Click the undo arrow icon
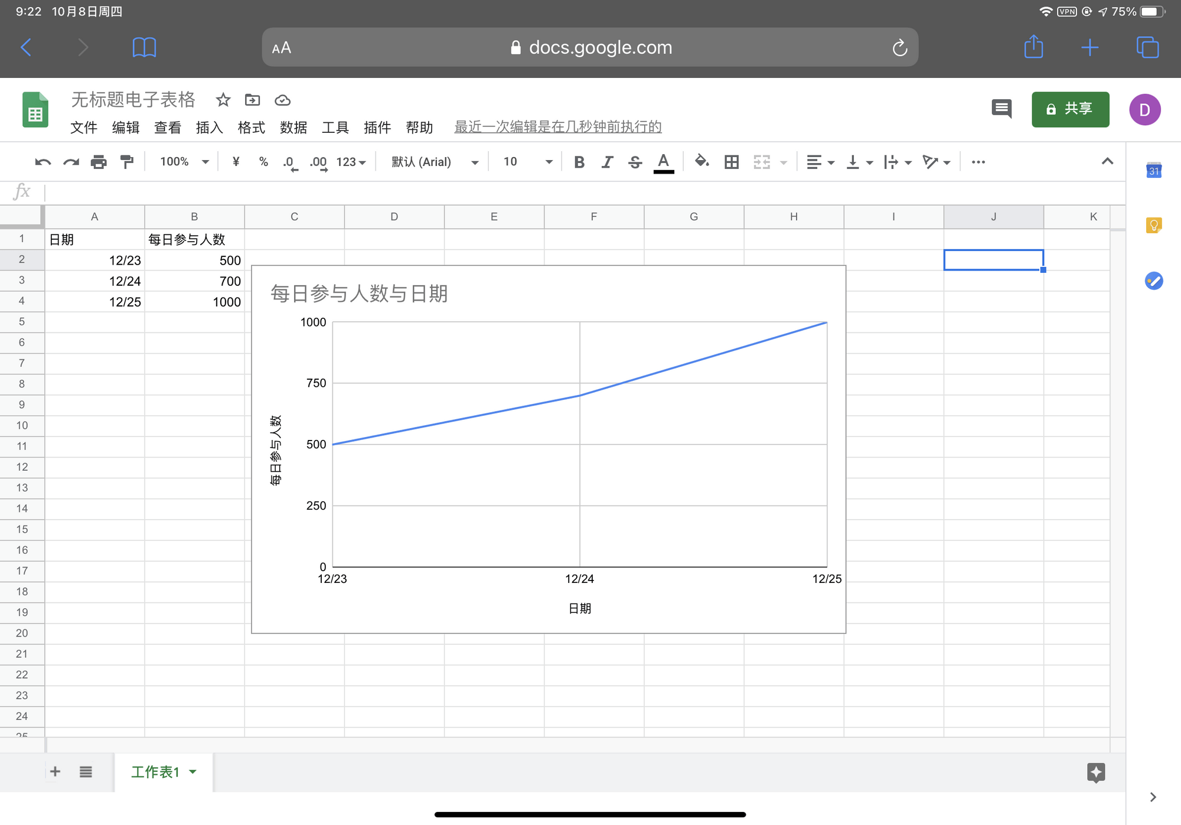This screenshot has height=825, width=1181. tap(43, 162)
